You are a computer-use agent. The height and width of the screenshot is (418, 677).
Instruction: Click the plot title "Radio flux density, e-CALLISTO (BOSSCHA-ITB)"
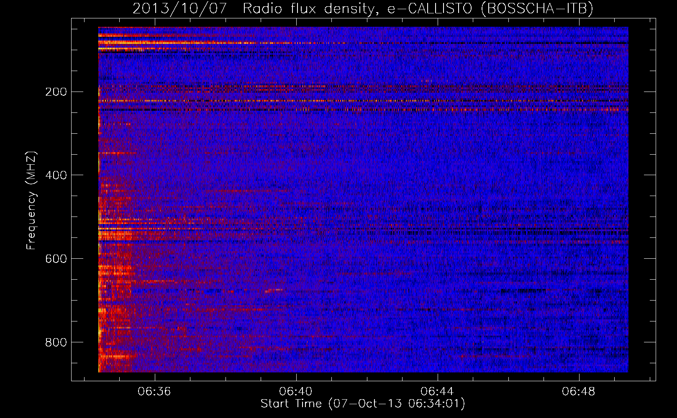click(x=418, y=8)
